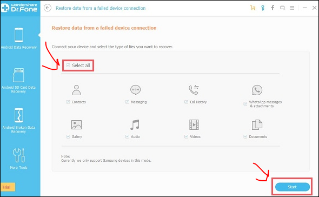Click the Contacts person icon
This screenshot has width=319, height=197.
tap(76, 90)
